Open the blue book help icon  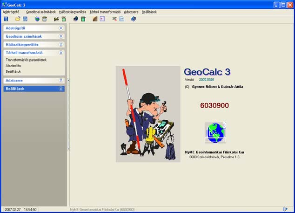click(x=134, y=19)
